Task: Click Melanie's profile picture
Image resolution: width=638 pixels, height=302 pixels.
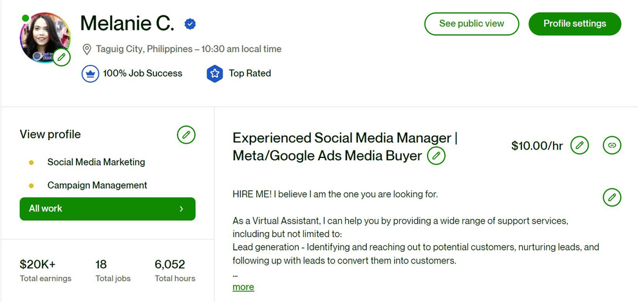Action: pos(45,37)
